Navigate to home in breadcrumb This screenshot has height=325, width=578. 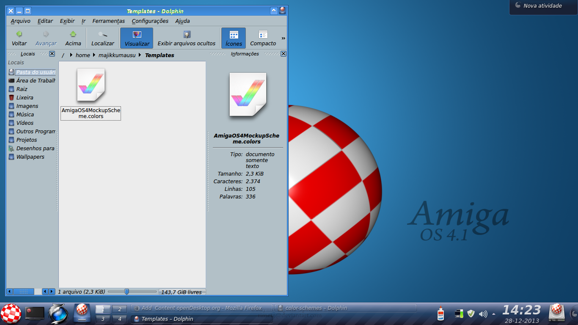(x=83, y=55)
